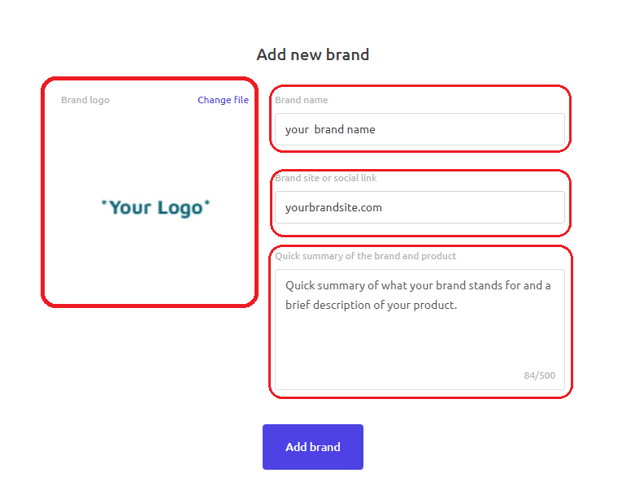
Task: Click the Brand site or social link label
Action: point(326,178)
